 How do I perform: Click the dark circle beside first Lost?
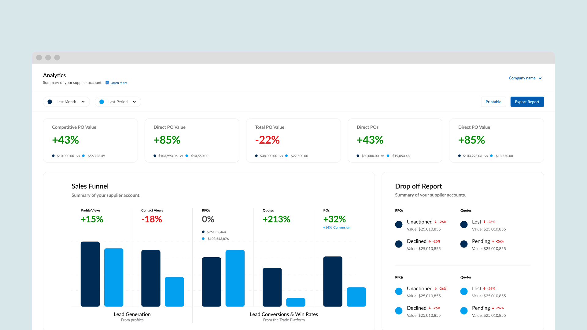tap(464, 225)
